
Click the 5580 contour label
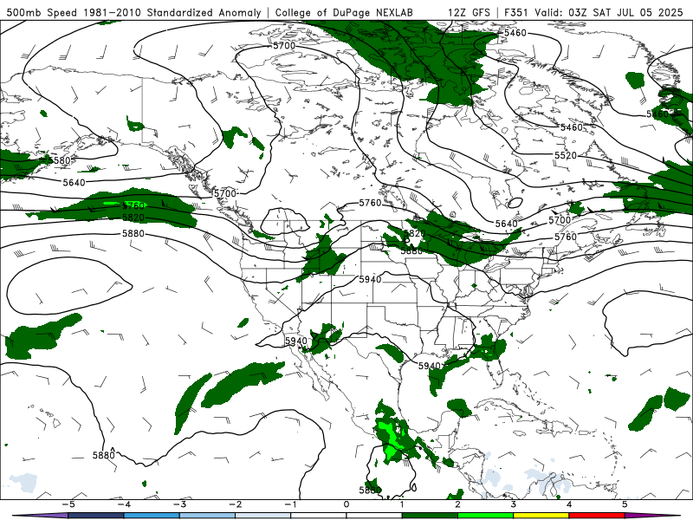tap(60, 160)
